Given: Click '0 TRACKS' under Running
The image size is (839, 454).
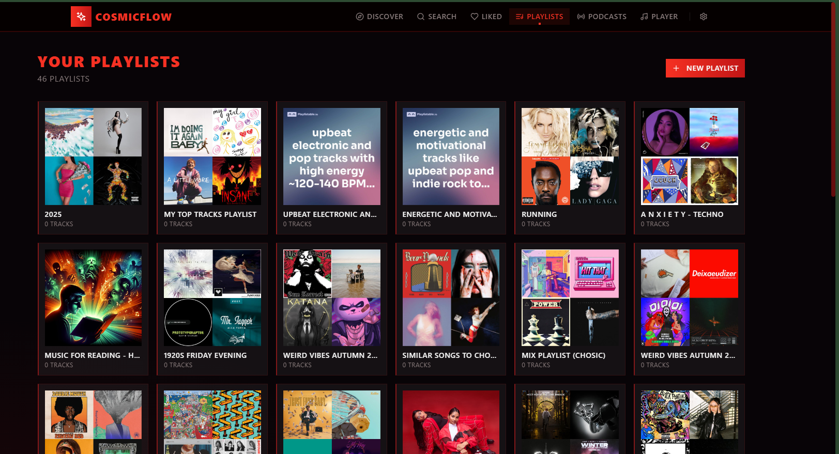Looking at the screenshot, I should (x=536, y=224).
